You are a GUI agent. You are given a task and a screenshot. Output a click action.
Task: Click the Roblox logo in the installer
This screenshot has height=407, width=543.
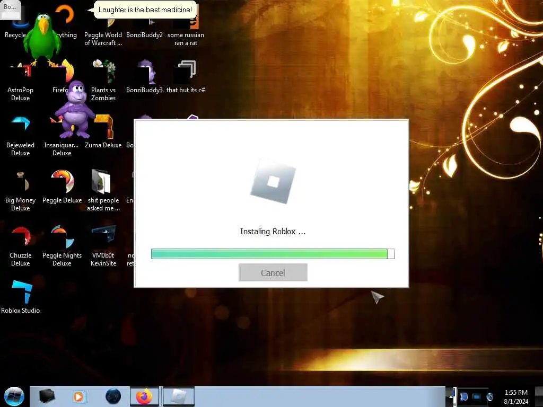[273, 181]
